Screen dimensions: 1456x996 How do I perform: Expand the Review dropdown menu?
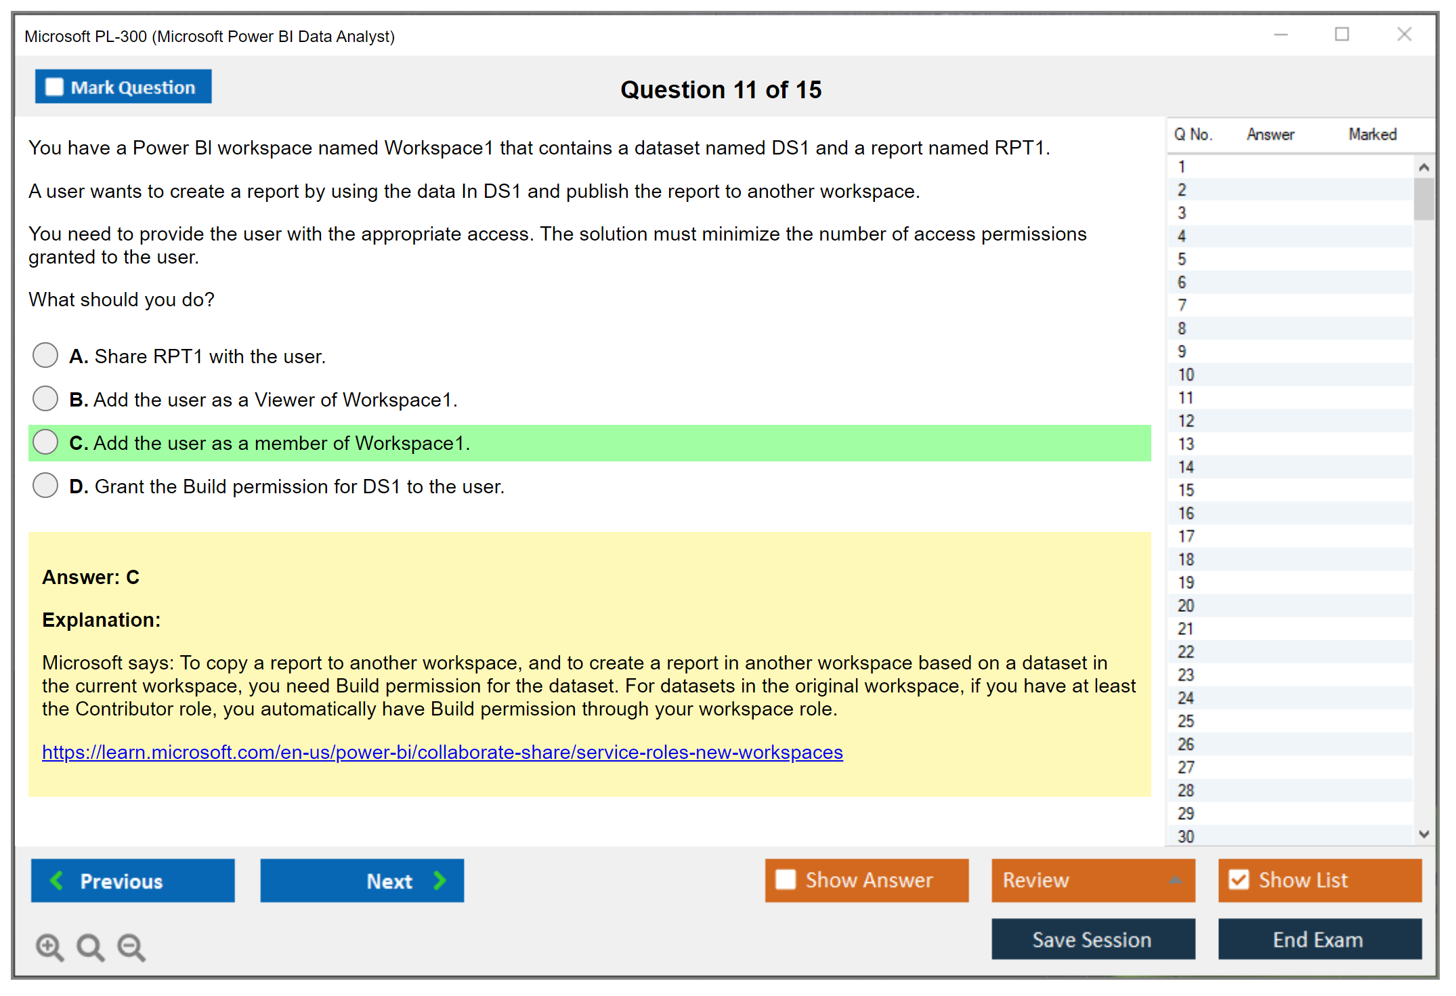[1176, 879]
